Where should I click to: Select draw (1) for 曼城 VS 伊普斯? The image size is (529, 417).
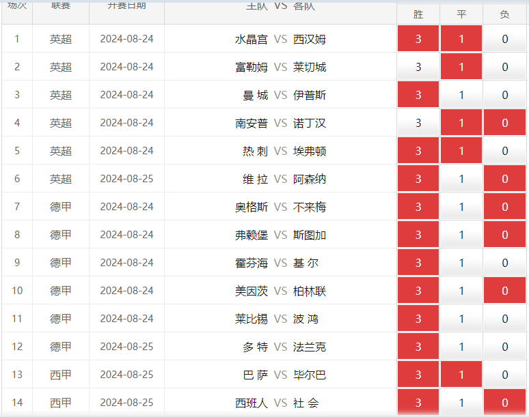461,95
